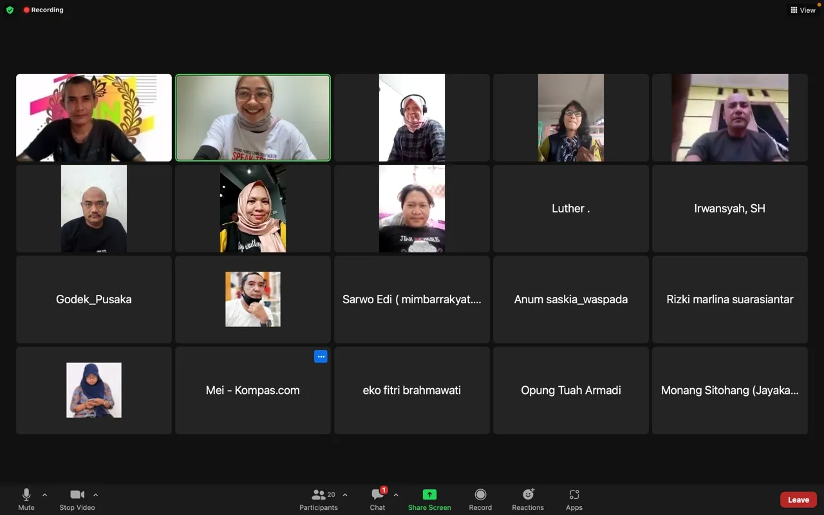Expand video options arrow beside Stop Video
This screenshot has height=515, width=824.
coord(95,495)
